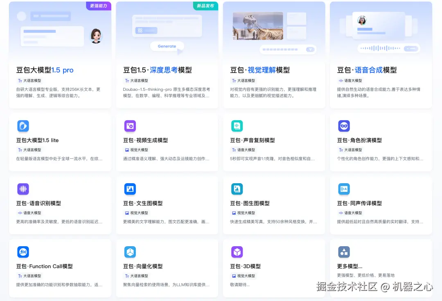442x301 pixels.
Task: Click the Function Call f(x) icon
Action: (x=23, y=252)
